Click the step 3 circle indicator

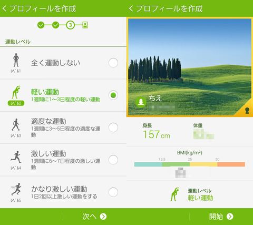coord(70,25)
